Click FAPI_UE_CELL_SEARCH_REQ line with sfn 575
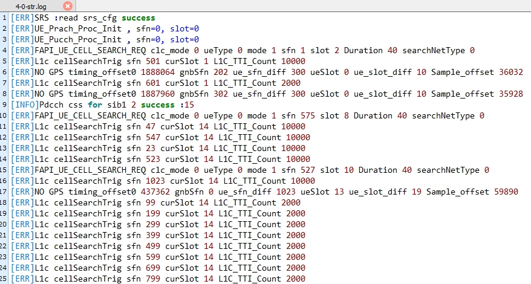This screenshot has width=531, height=284. click(x=247, y=116)
